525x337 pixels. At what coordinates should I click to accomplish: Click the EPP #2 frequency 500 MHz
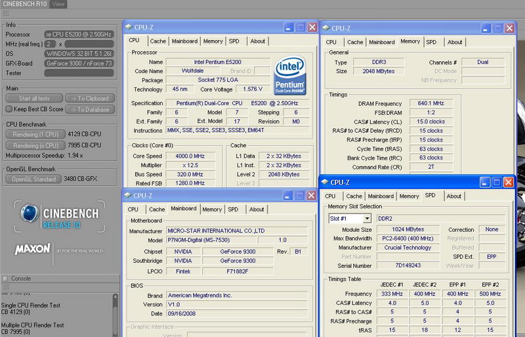(x=490, y=294)
